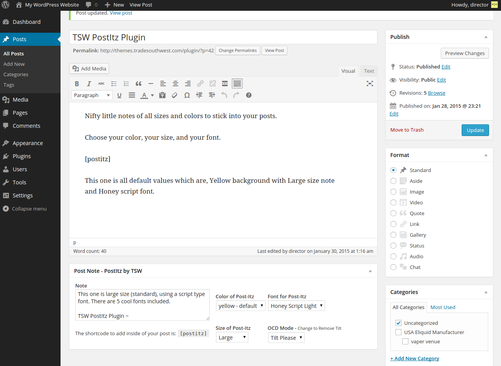Screen dimensions: 501x366
Task: Select the Aside post format
Action: pos(393,181)
